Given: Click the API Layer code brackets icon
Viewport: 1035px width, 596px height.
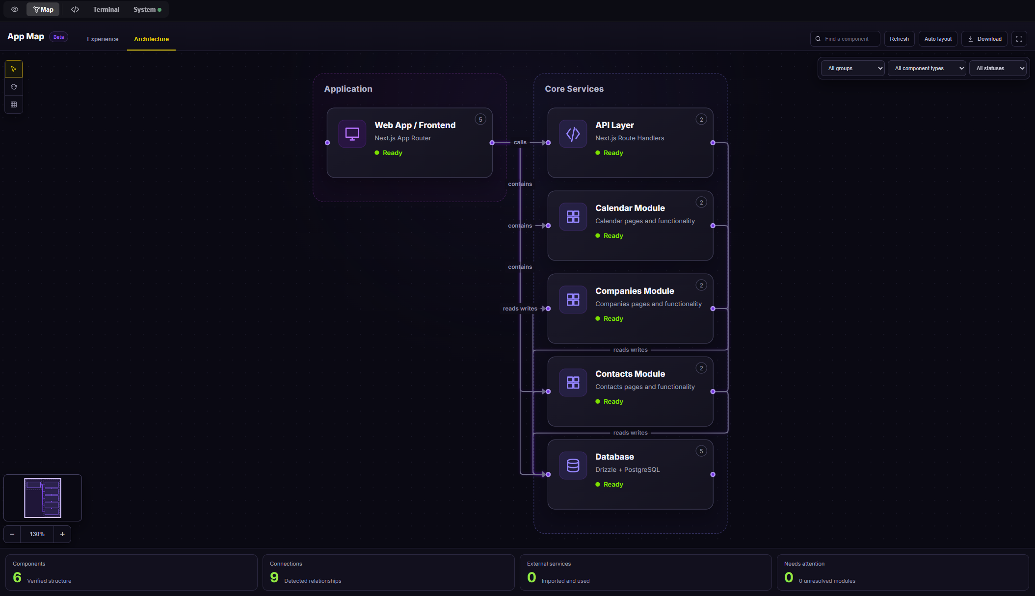Looking at the screenshot, I should click(x=573, y=133).
